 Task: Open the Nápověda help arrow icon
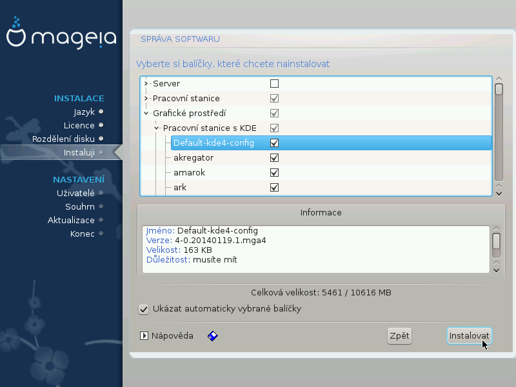(144, 335)
